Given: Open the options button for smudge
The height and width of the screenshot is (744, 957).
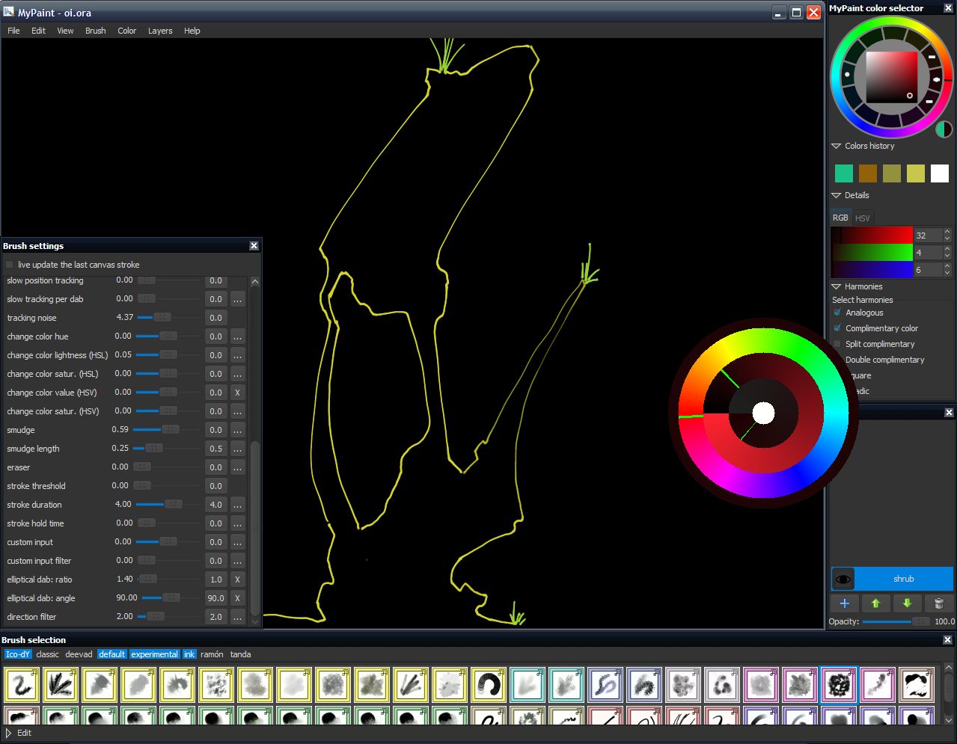Looking at the screenshot, I should point(237,430).
